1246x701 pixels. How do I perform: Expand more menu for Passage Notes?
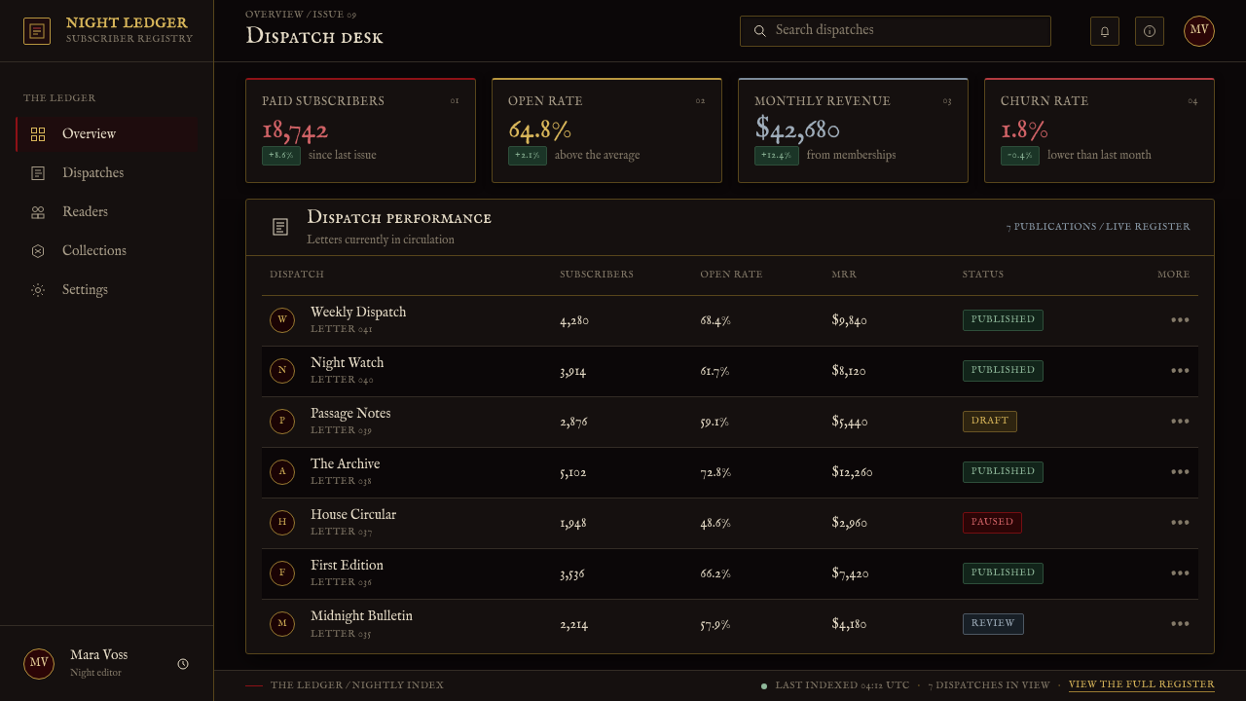[1181, 422]
